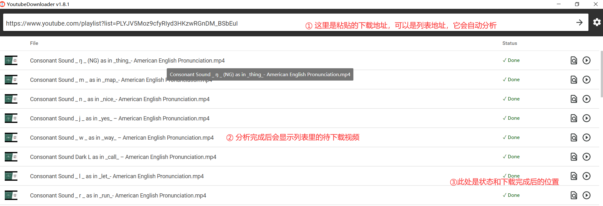The height and width of the screenshot is (206, 603).
Task: Click thumbnail of the _thing_ video
Action: [x=11, y=60]
